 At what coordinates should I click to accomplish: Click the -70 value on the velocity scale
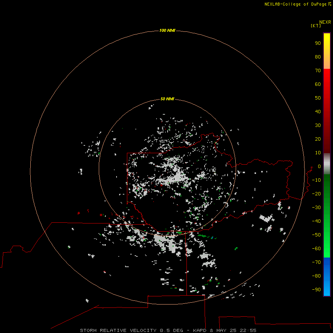[x=316, y=262]
